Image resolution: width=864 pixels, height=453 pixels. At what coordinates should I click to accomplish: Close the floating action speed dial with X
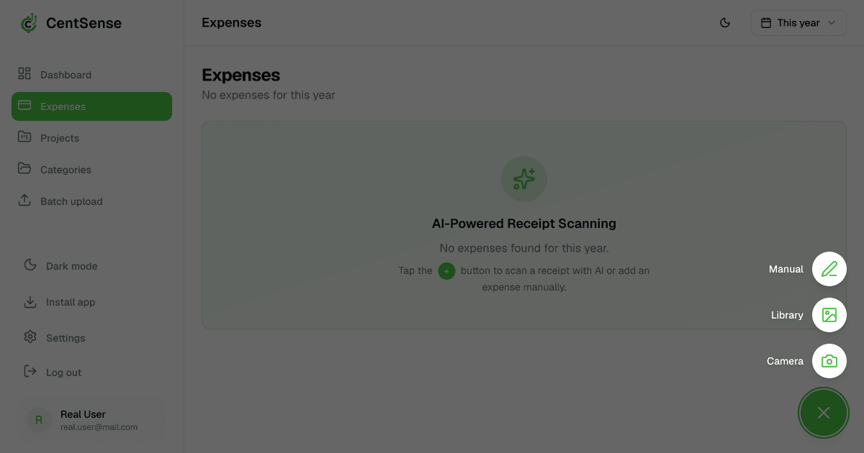[823, 413]
